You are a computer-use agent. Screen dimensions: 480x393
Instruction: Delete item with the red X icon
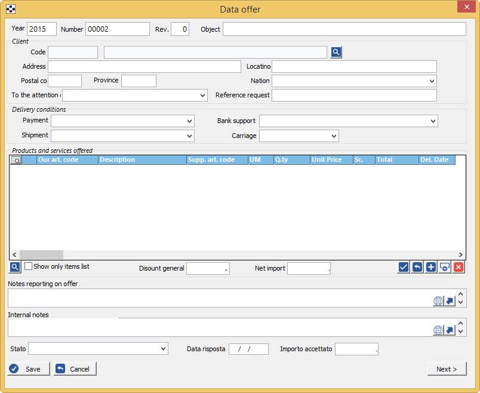pyautogui.click(x=458, y=268)
